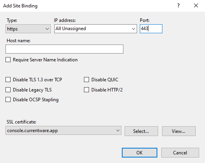This screenshot has width=205, height=163.
Task: Open SSL certificate dropdown console.currentware.app
Action: tap(63, 131)
